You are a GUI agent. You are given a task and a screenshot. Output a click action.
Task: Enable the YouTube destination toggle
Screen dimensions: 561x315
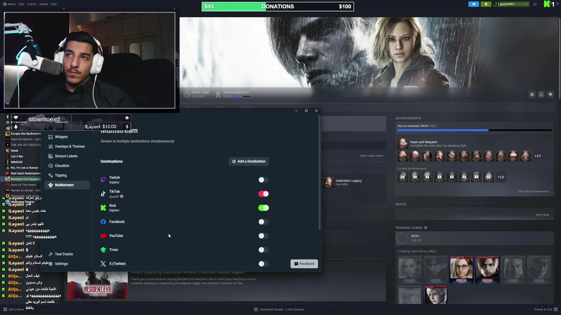[263, 236]
